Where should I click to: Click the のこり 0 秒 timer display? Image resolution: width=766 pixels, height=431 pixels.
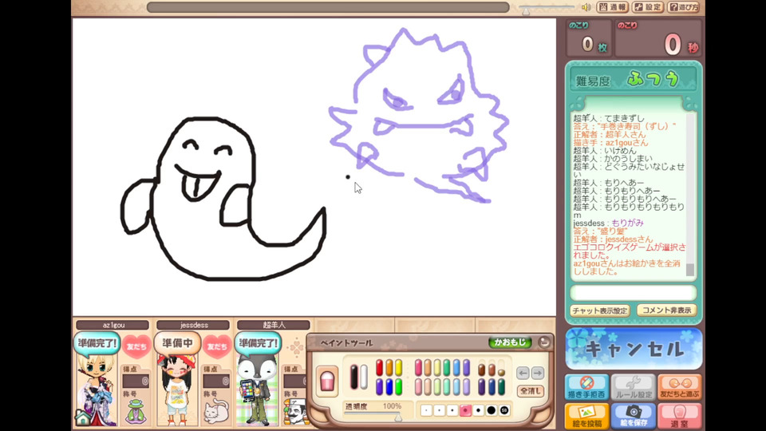click(658, 38)
